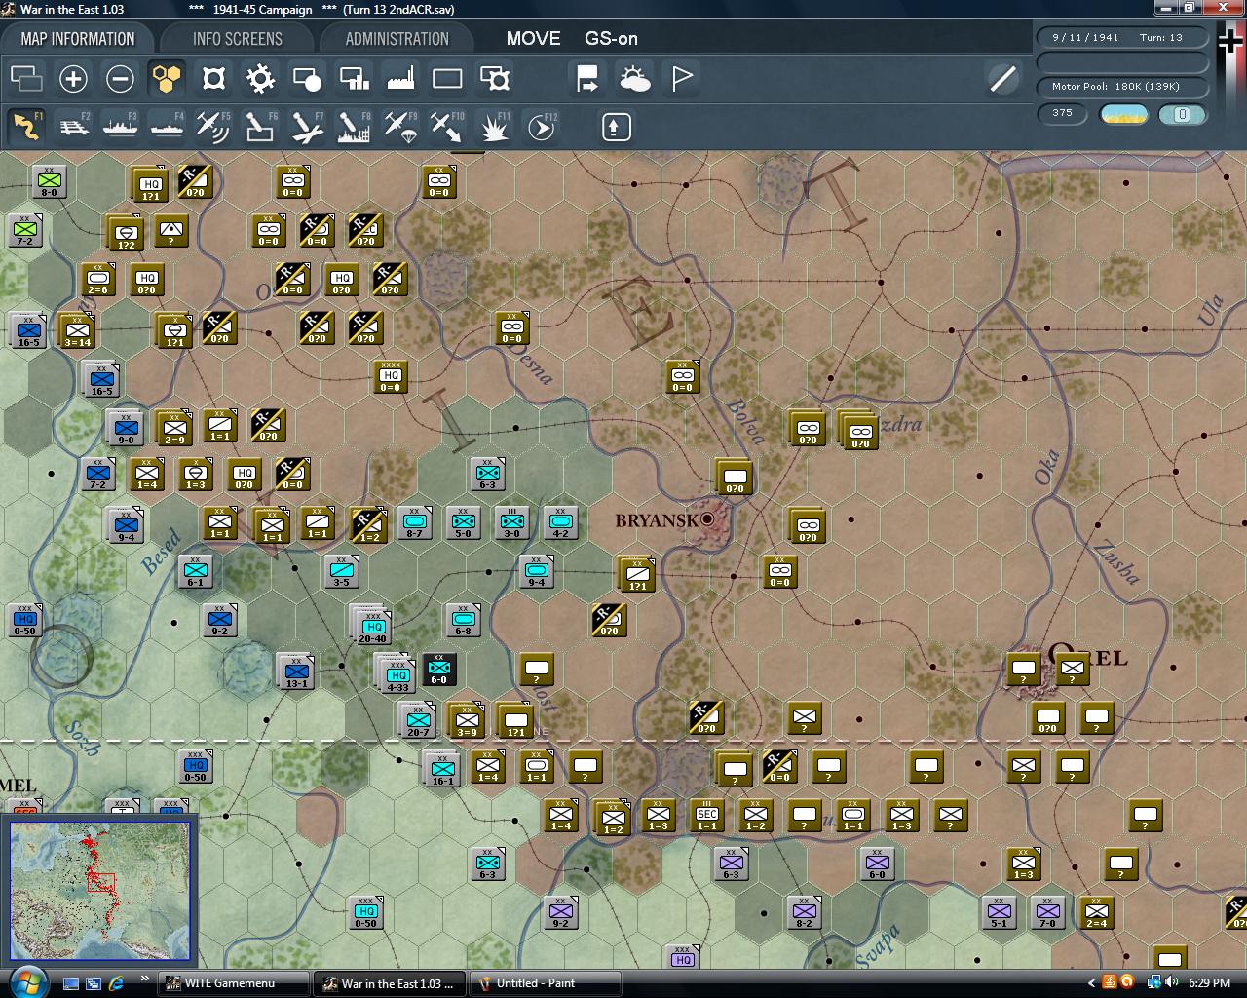Zoom in with the plus icon
Viewport: 1247px width, 998px height.
tap(73, 78)
